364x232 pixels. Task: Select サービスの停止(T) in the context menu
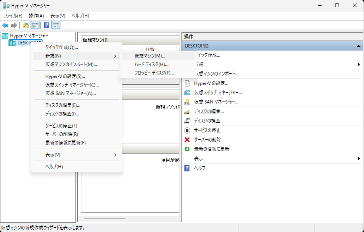(76, 126)
